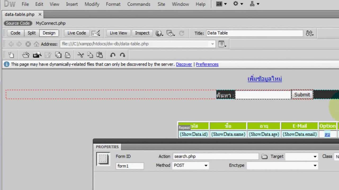Click the ลบ link in Option column
The width and height of the screenshot is (339, 190).
click(x=327, y=134)
